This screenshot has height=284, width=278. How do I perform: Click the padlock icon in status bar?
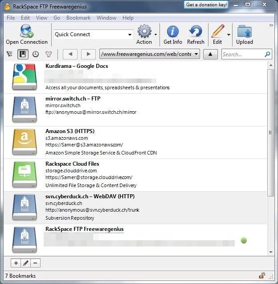262,276
